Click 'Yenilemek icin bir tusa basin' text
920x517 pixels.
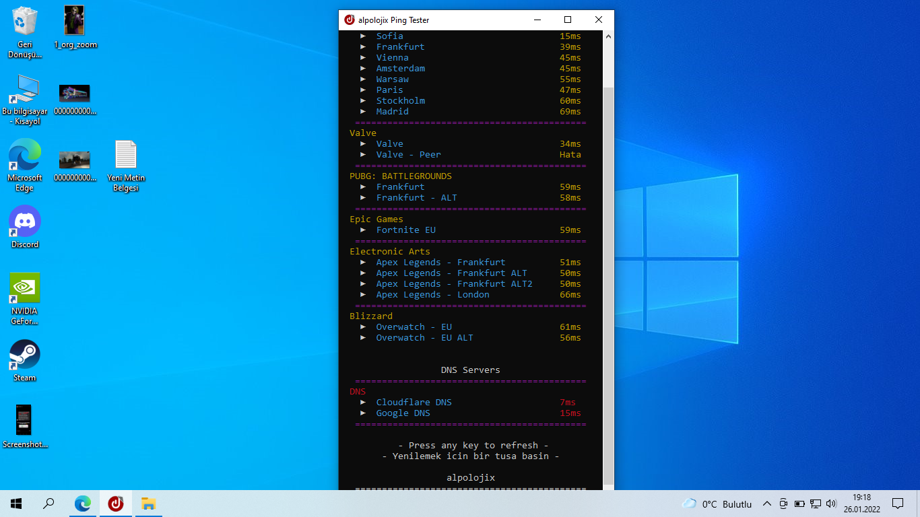[471, 456]
